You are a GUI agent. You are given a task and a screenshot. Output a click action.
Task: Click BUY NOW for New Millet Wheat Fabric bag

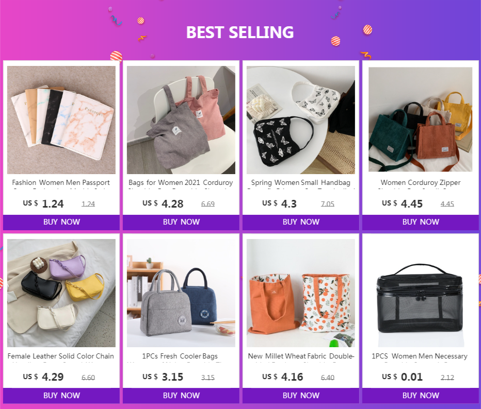300,396
